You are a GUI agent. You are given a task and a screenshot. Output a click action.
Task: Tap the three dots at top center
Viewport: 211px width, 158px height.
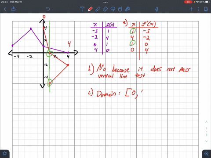tap(105, 2)
